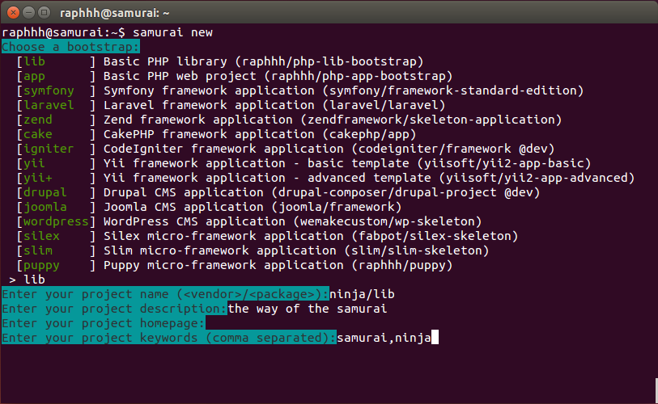Select the 'yii+' bootstrap key
This screenshot has width=658, height=404.
(x=38, y=178)
